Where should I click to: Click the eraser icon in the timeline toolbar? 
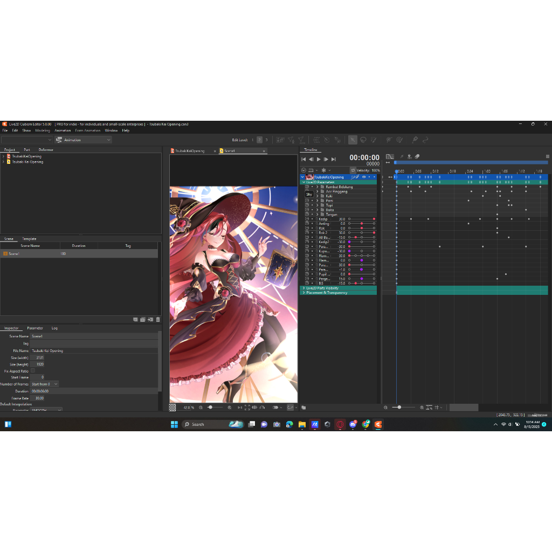[417, 156]
